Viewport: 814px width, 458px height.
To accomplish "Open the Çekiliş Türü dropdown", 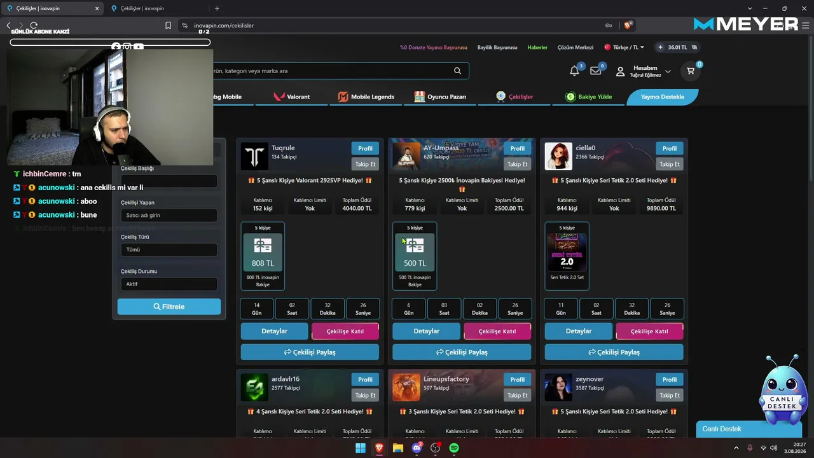I will coord(169,249).
